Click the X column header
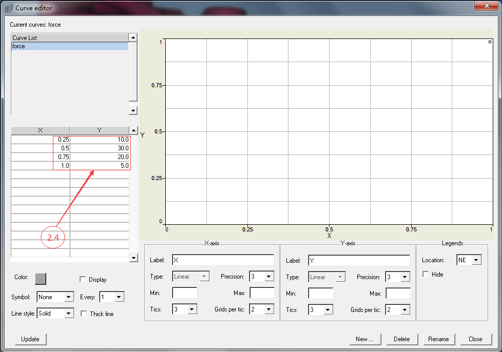 pyautogui.click(x=40, y=130)
